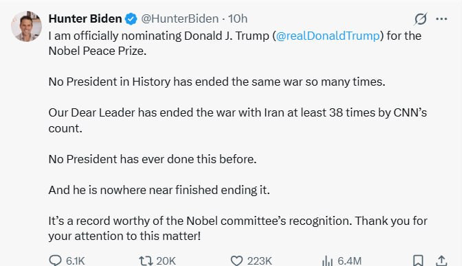
Task: Click the Hunter Biden display name
Action: coord(85,19)
